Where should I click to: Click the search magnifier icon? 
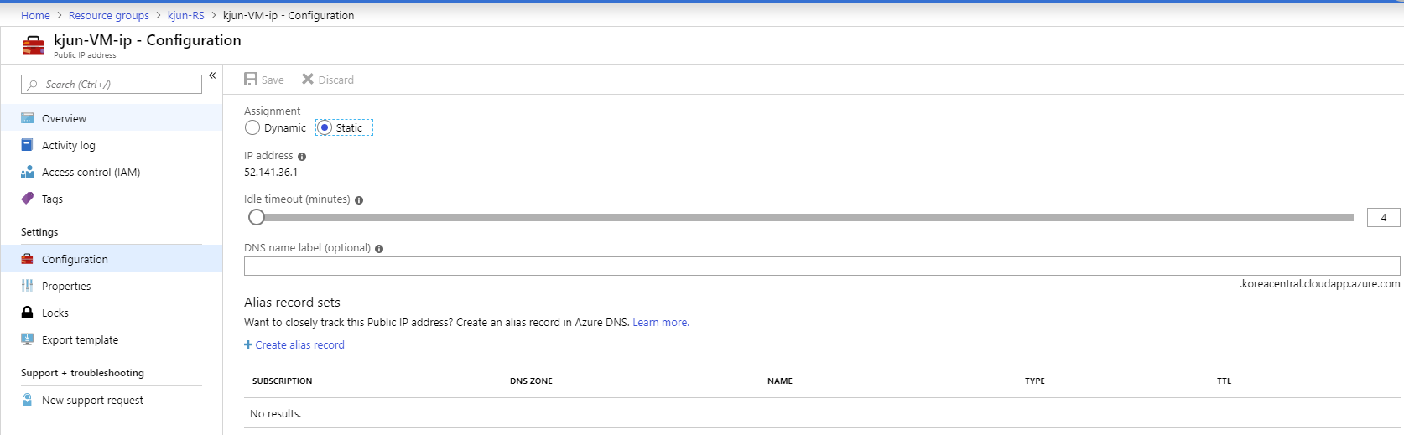[x=33, y=85]
